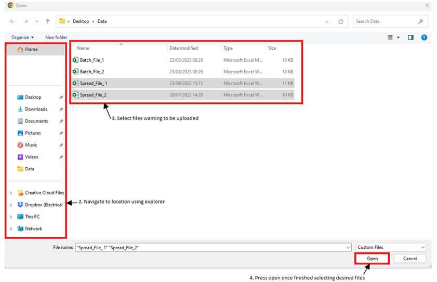Go up one folder level
The image size is (437, 282).
[48, 21]
